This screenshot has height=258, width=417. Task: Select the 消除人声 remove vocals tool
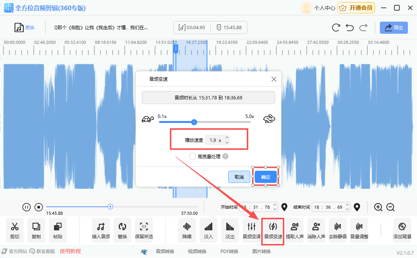[x=316, y=230]
